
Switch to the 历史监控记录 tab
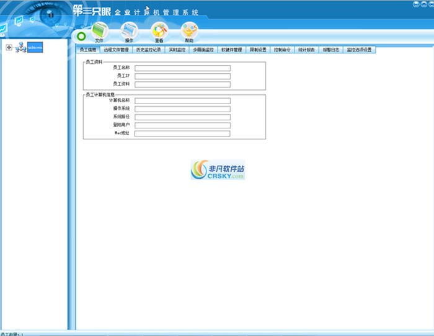coord(149,50)
